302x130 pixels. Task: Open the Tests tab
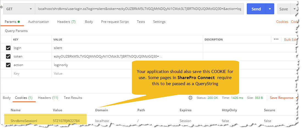pos(141,22)
